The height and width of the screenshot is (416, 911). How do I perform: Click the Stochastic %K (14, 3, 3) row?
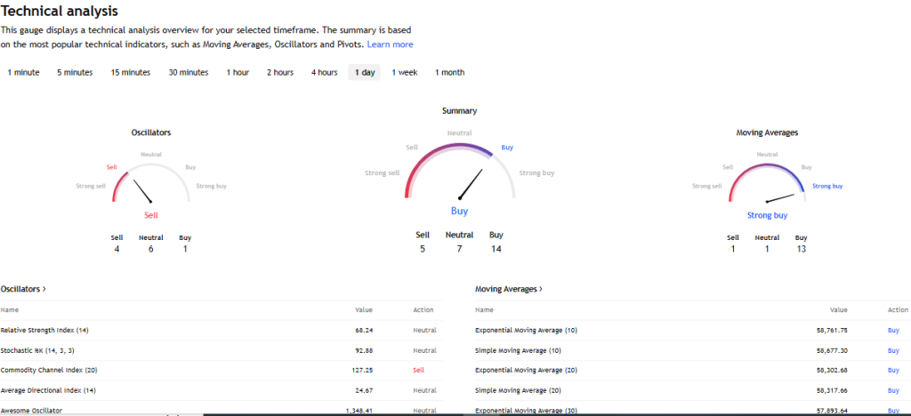coord(222,350)
